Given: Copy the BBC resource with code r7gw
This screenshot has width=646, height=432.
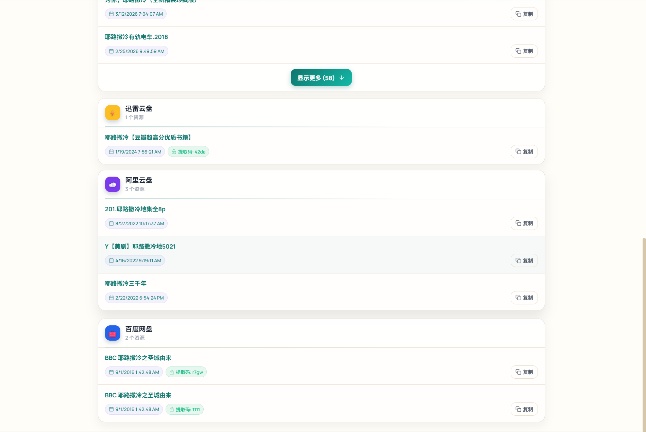Looking at the screenshot, I should pyautogui.click(x=524, y=372).
